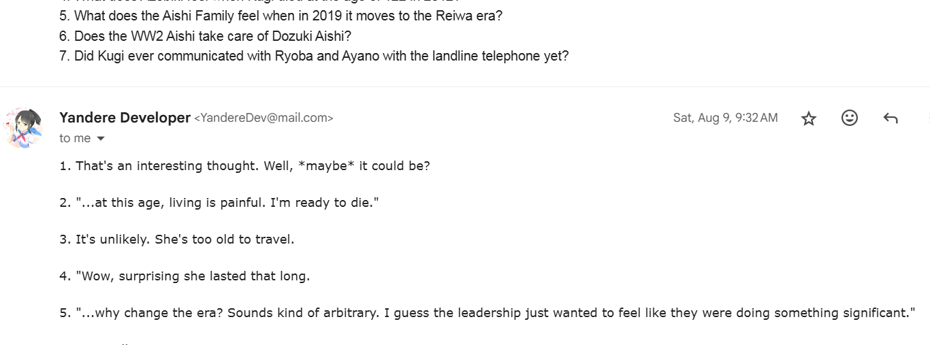The width and height of the screenshot is (930, 345).
Task: Click the name "Ryoba" in question 7
Action: tap(293, 56)
